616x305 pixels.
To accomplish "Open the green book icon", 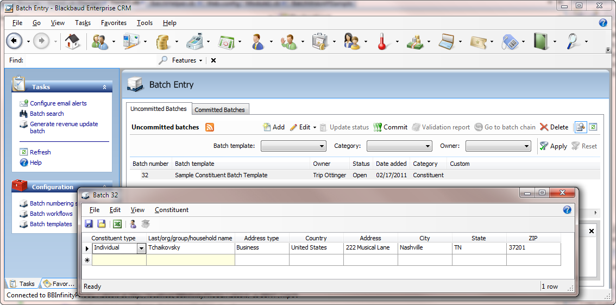I will pos(540,41).
